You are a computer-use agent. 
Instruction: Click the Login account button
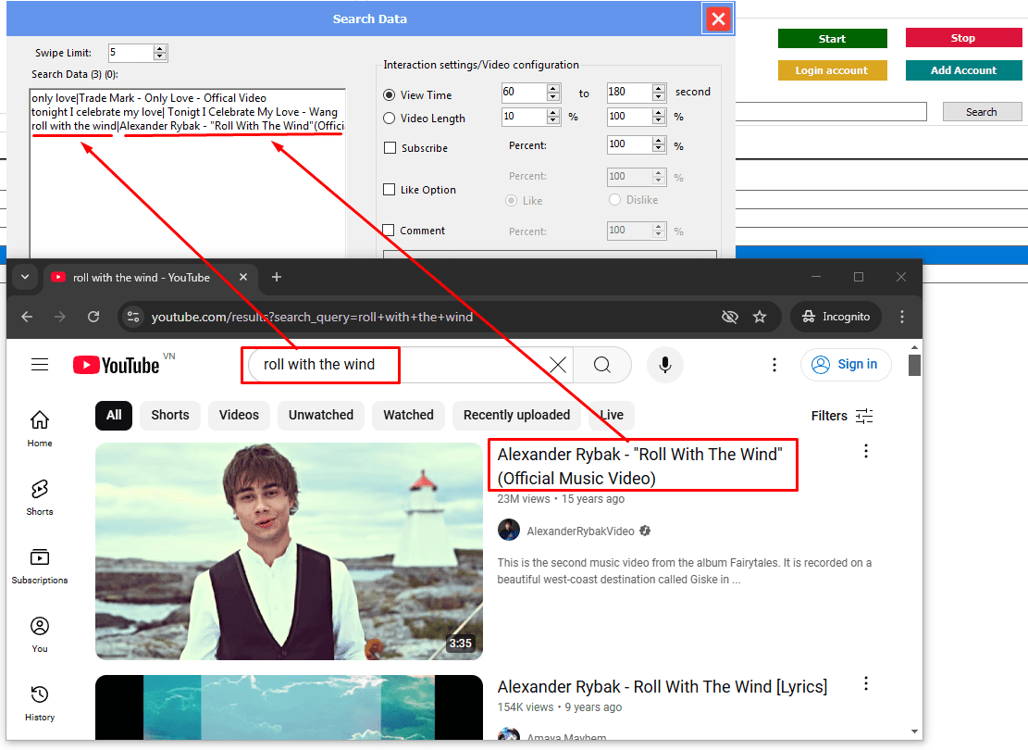(832, 70)
